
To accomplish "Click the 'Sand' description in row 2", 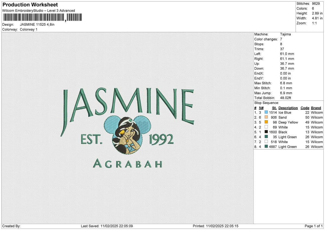I will (282, 117).
